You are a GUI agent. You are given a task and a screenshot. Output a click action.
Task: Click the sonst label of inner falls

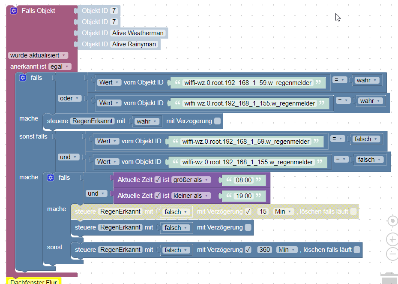(x=54, y=247)
